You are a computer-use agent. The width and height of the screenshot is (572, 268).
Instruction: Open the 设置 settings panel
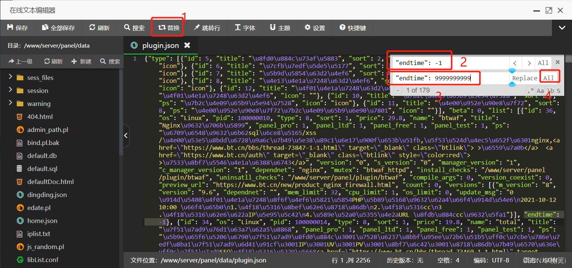pos(315,28)
